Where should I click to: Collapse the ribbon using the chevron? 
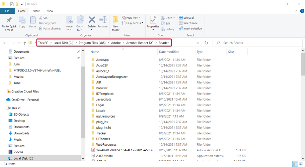click(x=297, y=11)
